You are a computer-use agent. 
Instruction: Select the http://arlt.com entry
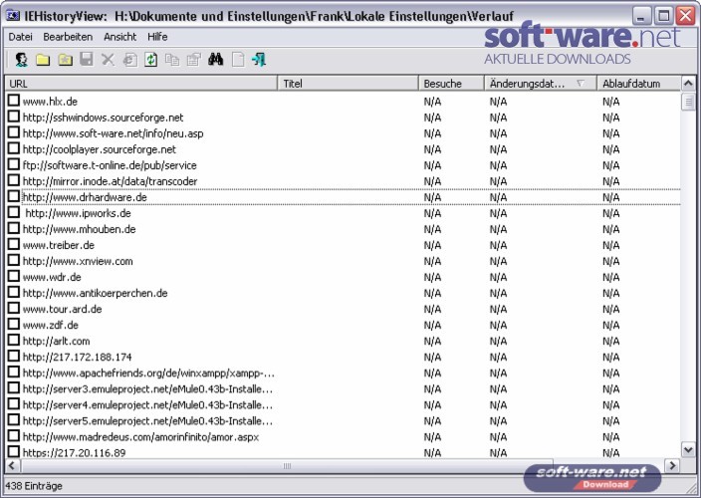(57, 341)
